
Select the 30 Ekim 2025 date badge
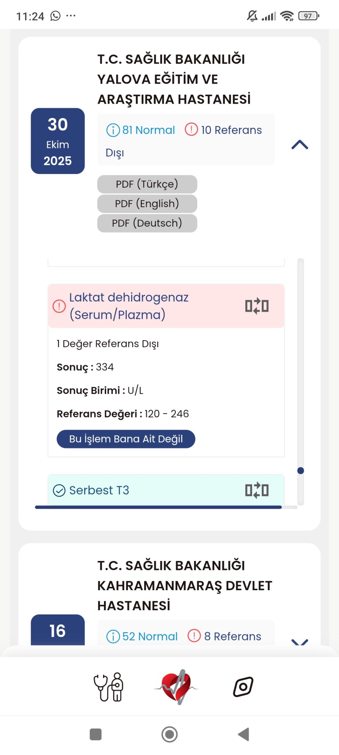coord(58,141)
